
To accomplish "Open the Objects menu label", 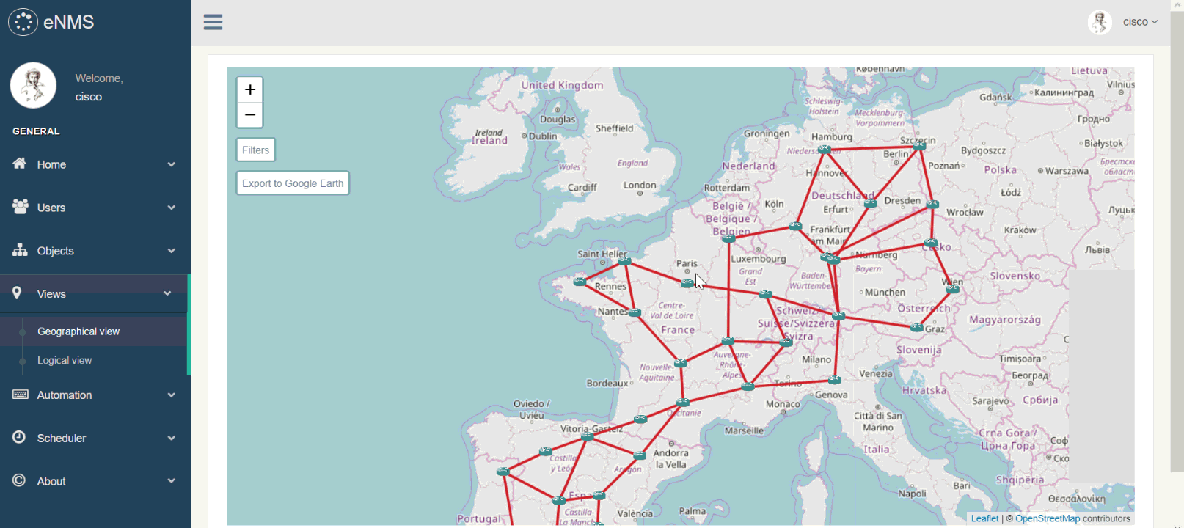I will [x=56, y=251].
